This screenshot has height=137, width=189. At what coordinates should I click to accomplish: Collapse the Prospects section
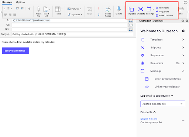[155, 112]
